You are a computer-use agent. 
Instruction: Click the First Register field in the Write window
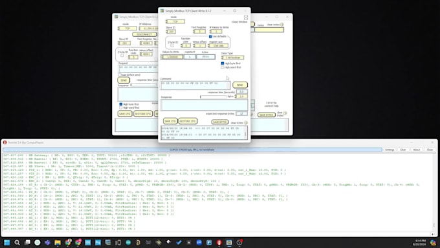coord(199,32)
